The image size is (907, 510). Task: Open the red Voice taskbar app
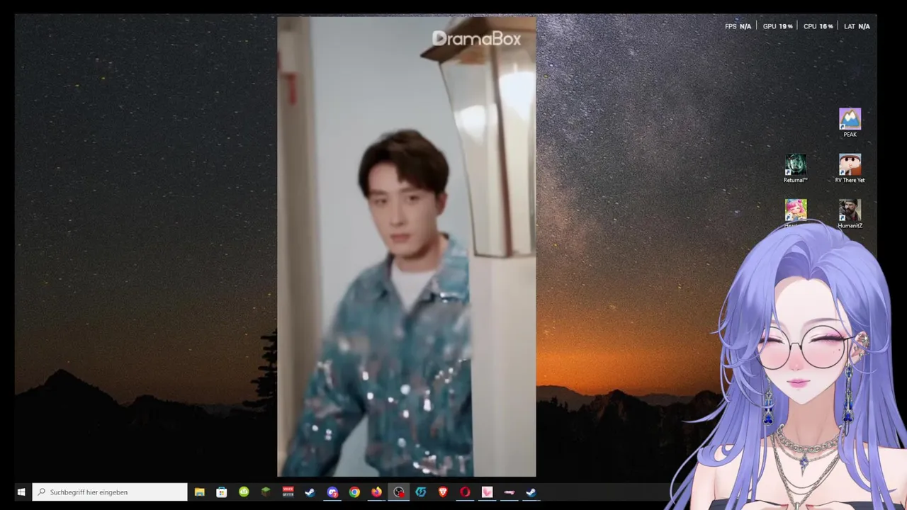(x=288, y=492)
